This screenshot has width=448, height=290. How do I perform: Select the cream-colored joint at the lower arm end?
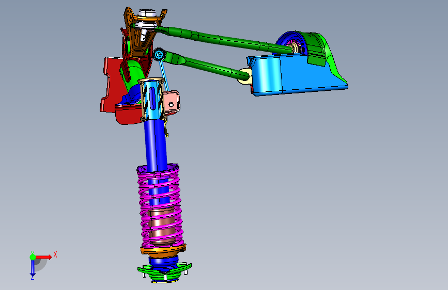click(x=244, y=77)
